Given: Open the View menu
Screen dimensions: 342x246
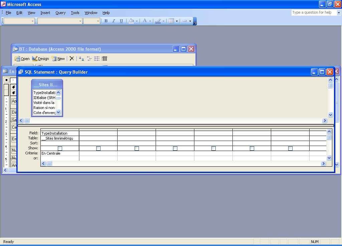Looking at the screenshot, I should (31, 13).
